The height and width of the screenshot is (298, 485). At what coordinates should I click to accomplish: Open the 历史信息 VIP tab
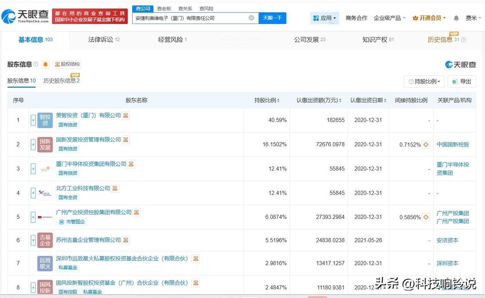(x=443, y=39)
